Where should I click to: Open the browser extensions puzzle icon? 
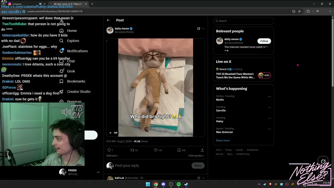pyautogui.click(x=308, y=11)
